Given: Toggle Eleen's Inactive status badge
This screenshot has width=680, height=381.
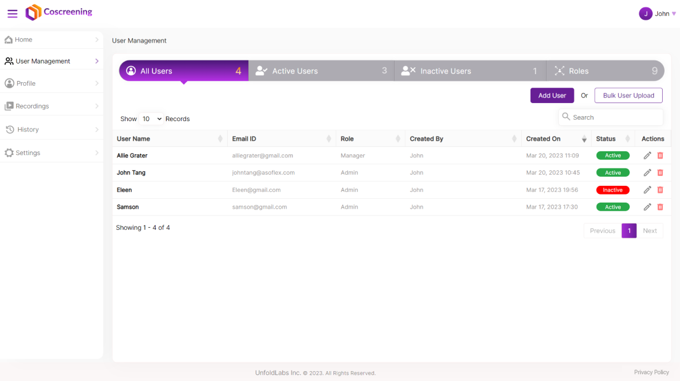Looking at the screenshot, I should [613, 190].
